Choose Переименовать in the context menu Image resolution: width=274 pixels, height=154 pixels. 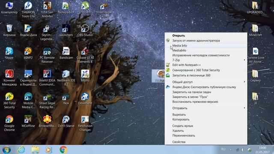[206, 136]
